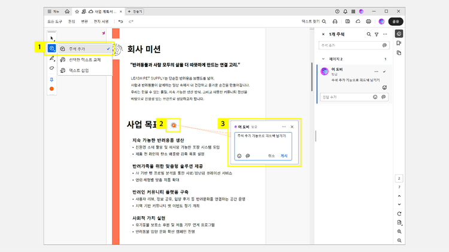Screen dimensions: 449x252
Task: Click the page number 2 box
Action: (399, 179)
